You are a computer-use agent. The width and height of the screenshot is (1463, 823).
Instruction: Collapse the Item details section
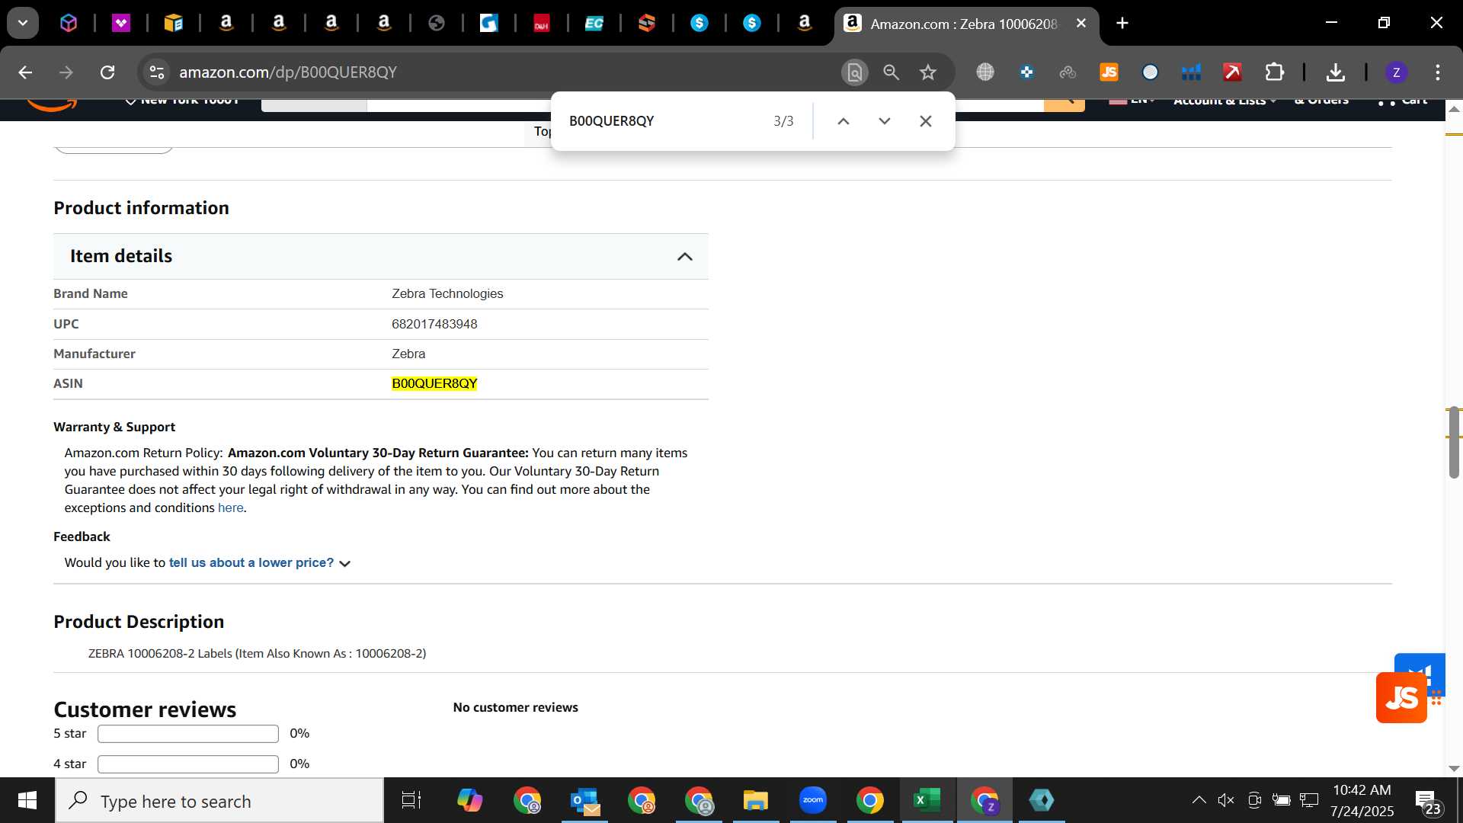click(x=685, y=257)
